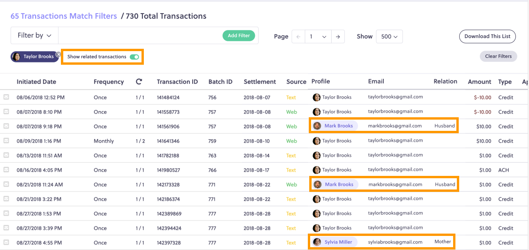Click envelope icon for transaction 141561906

[6, 126]
